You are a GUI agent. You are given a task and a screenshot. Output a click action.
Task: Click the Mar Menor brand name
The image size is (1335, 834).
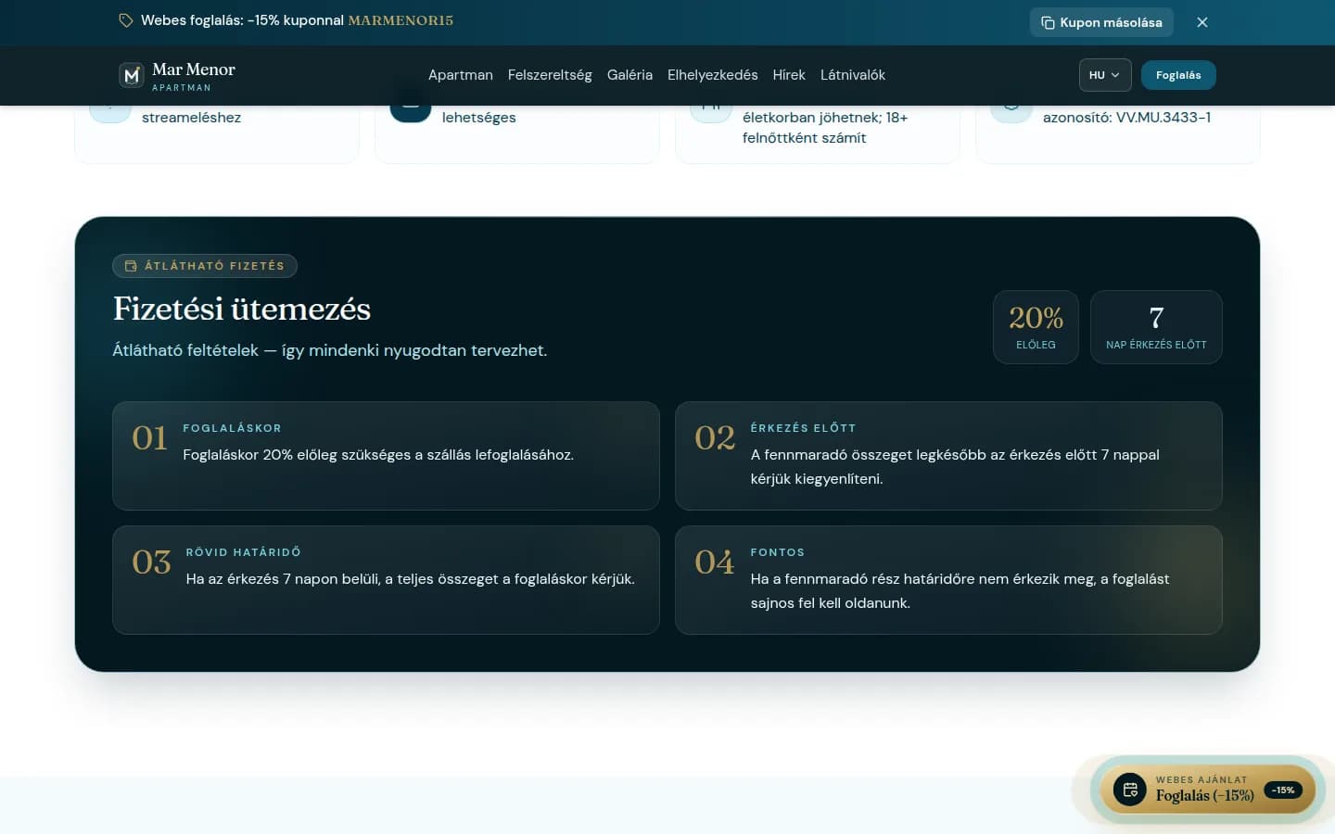point(194,69)
